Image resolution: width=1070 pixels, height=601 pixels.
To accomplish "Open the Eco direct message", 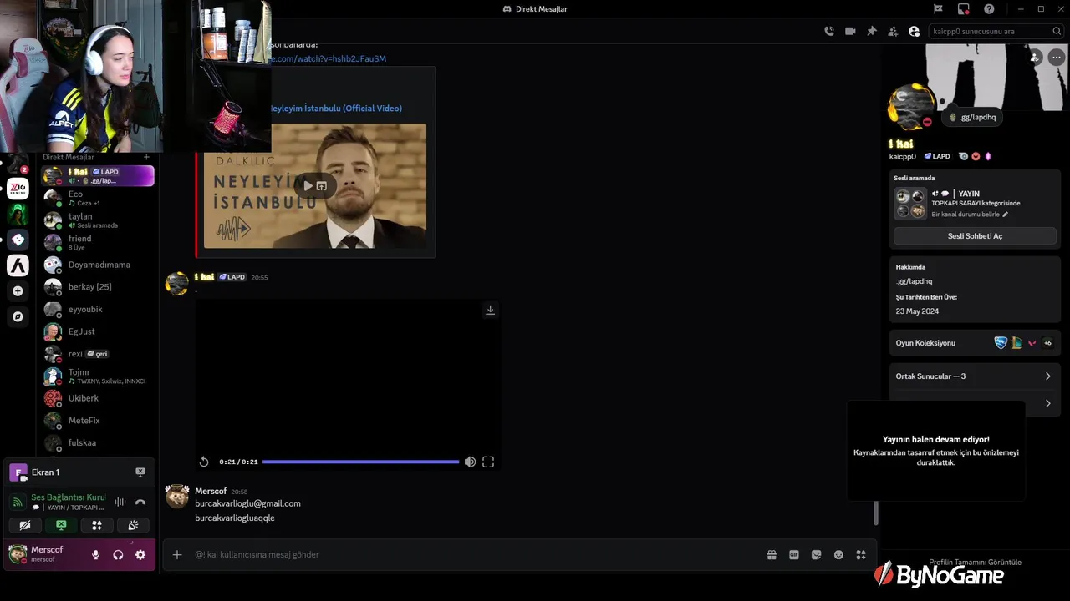I will pyautogui.click(x=98, y=198).
